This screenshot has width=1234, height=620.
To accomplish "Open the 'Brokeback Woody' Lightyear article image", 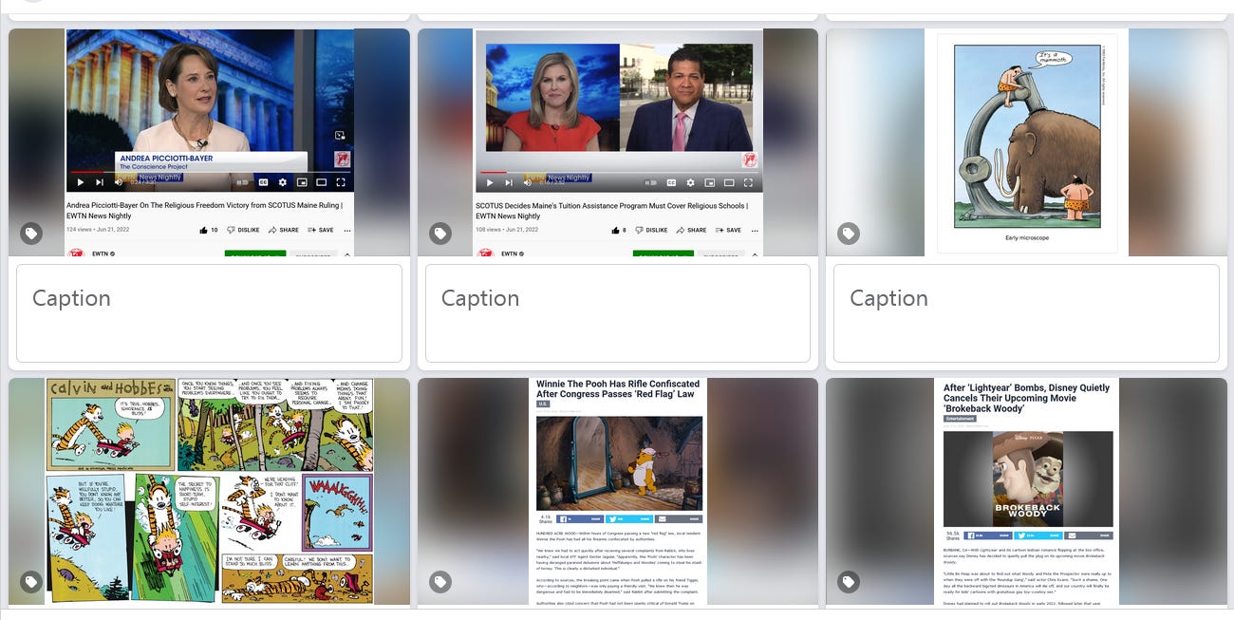I will tap(1026, 492).
